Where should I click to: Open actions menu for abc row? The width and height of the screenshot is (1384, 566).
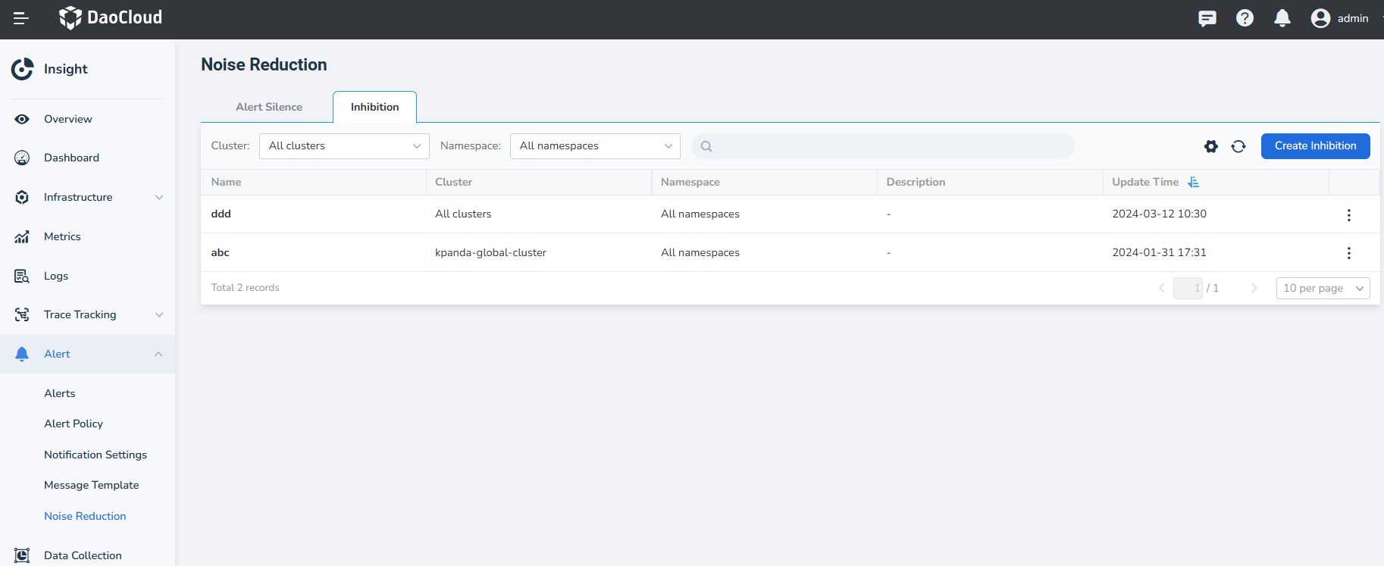pos(1348,253)
